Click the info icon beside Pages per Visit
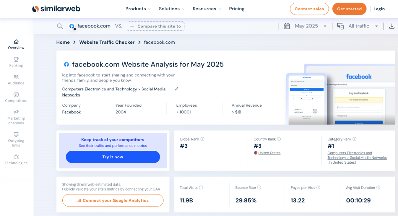This screenshot has height=216, width=398. (318, 188)
